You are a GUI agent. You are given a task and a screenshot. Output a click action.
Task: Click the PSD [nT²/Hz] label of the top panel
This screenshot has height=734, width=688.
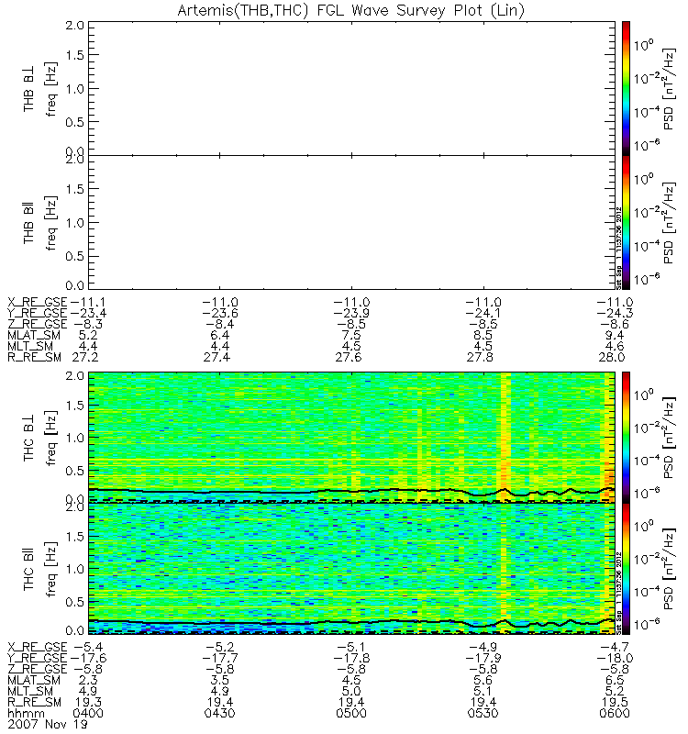click(670, 89)
